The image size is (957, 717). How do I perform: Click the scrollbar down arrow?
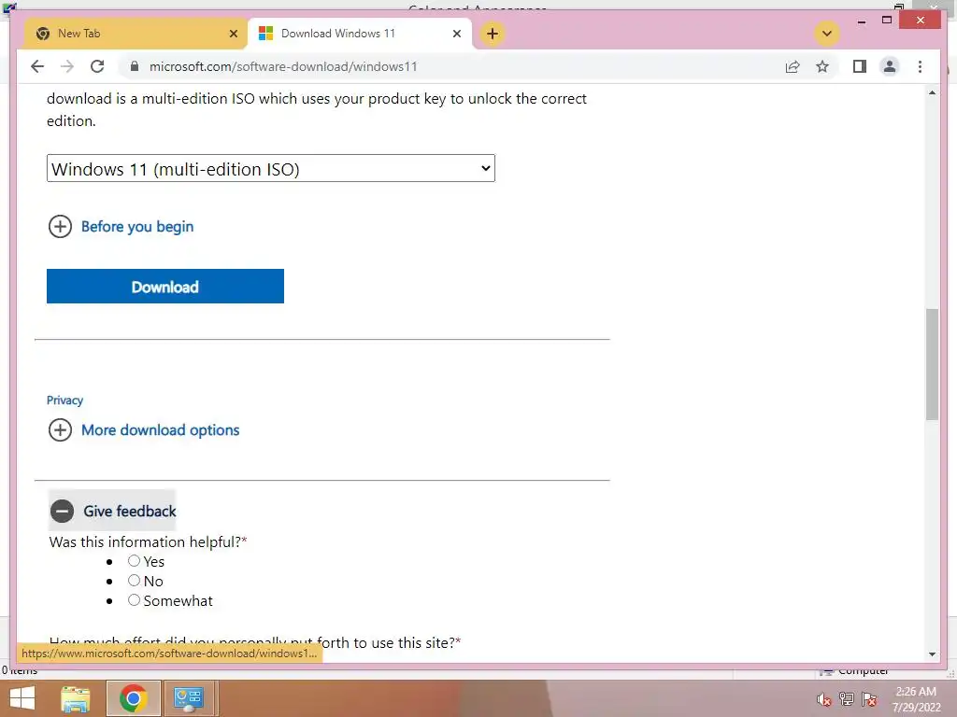pos(932,654)
